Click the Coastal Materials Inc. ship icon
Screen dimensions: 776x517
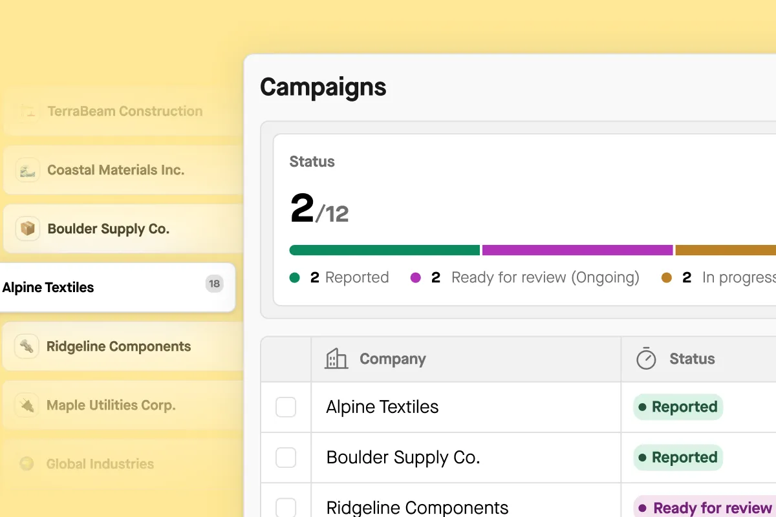(27, 170)
